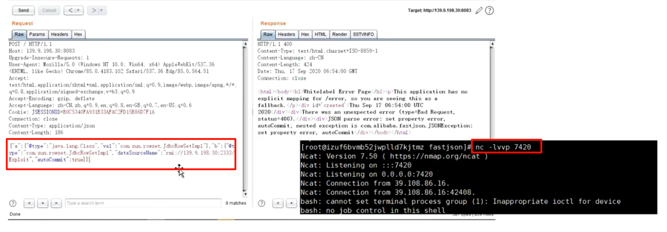Show the Request Hex tab

click(78, 34)
